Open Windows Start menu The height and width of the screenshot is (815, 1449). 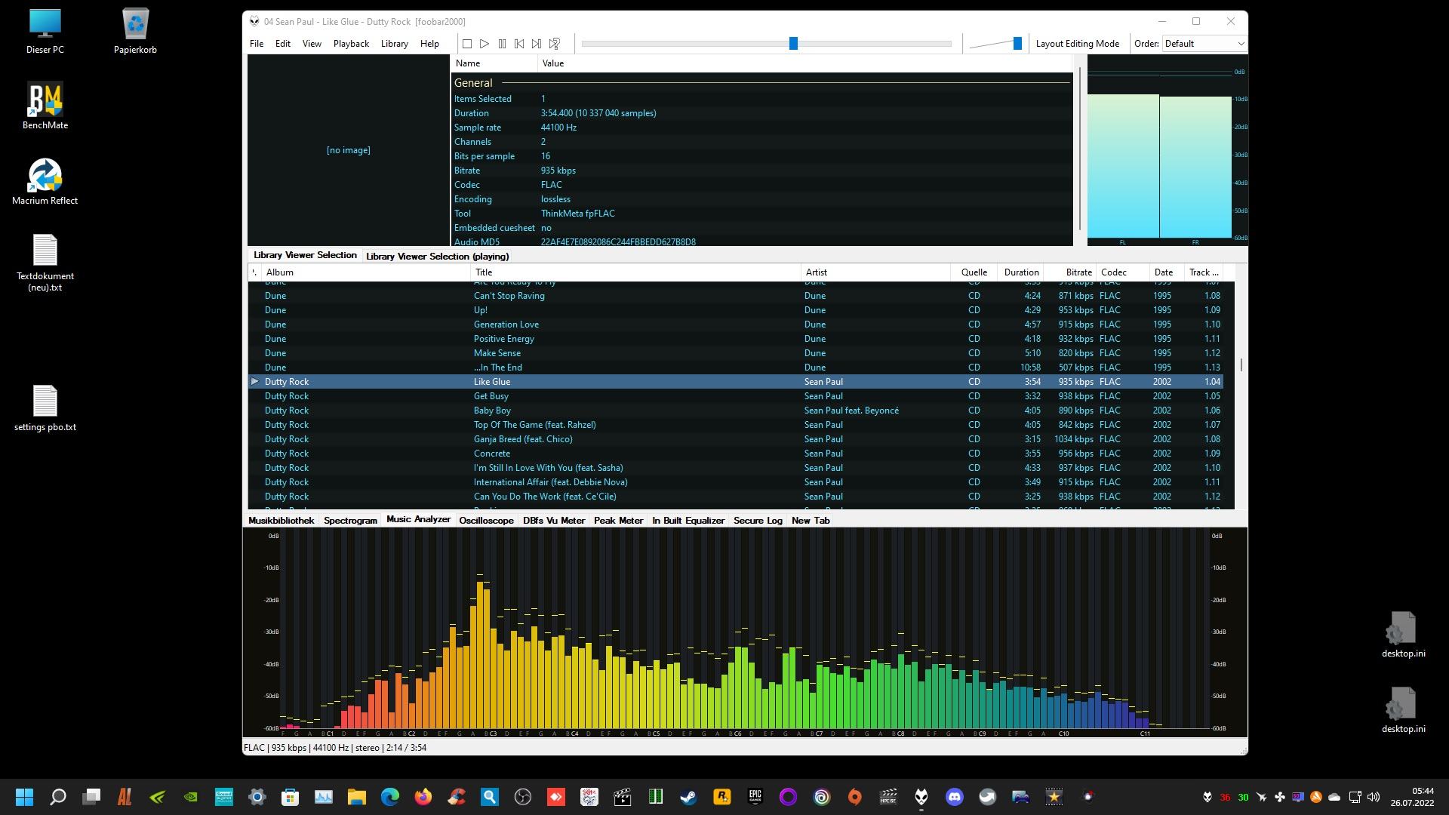[24, 797]
